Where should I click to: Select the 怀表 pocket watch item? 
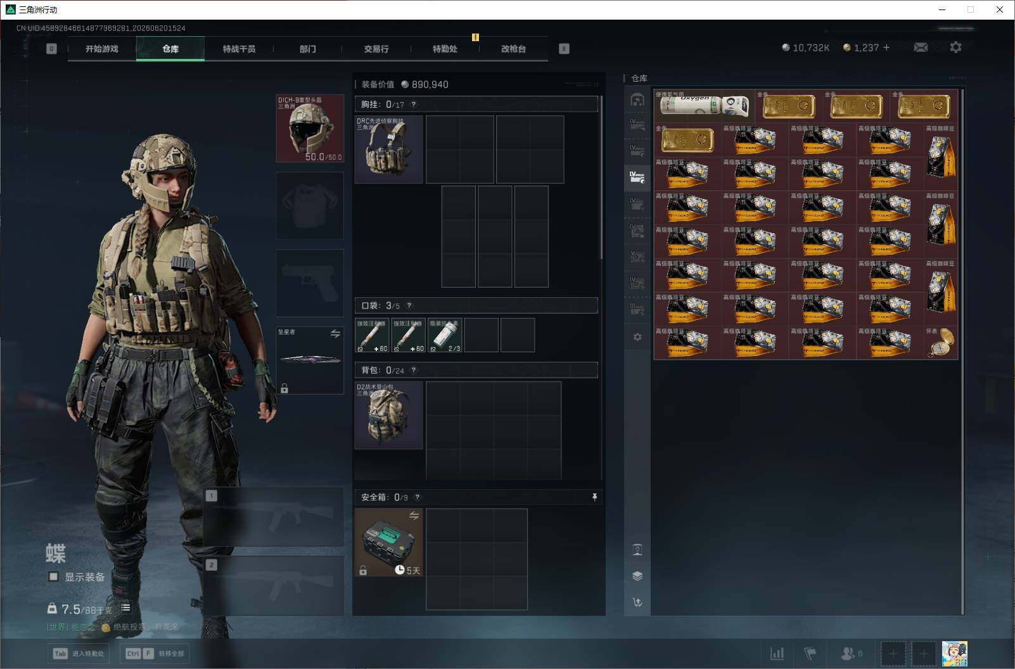[x=941, y=343]
